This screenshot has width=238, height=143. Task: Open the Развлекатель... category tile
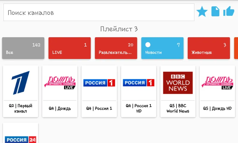[x=116, y=48]
